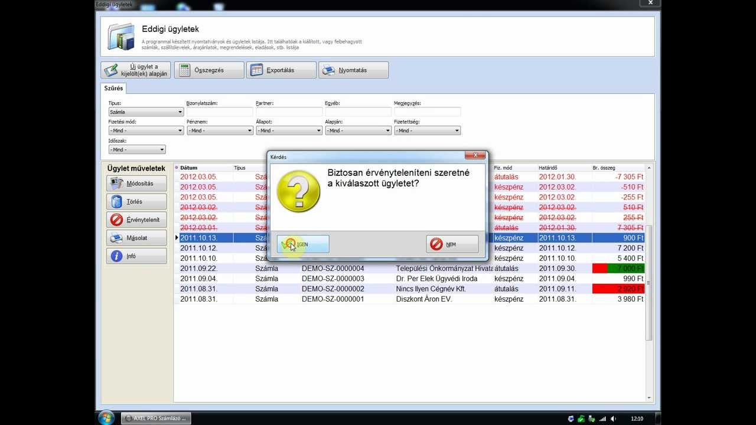This screenshot has width=756, height=425.
Task: Click into the Partner filter field
Action: pos(289,112)
